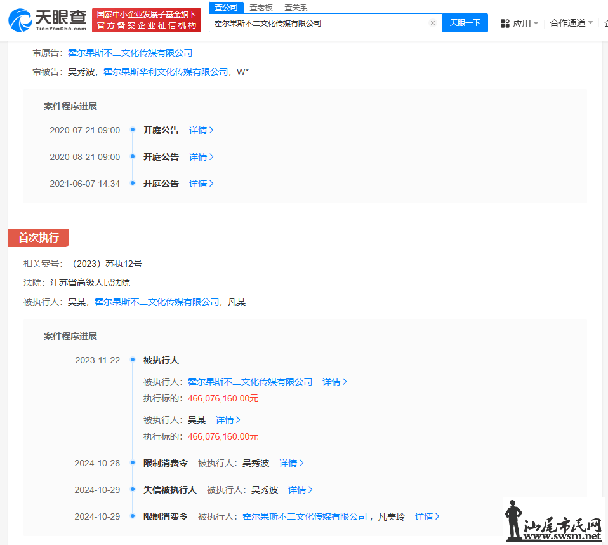The image size is (608, 545).
Task: Click company link in 2024-10-29 限制消费令 row
Action: point(305,516)
